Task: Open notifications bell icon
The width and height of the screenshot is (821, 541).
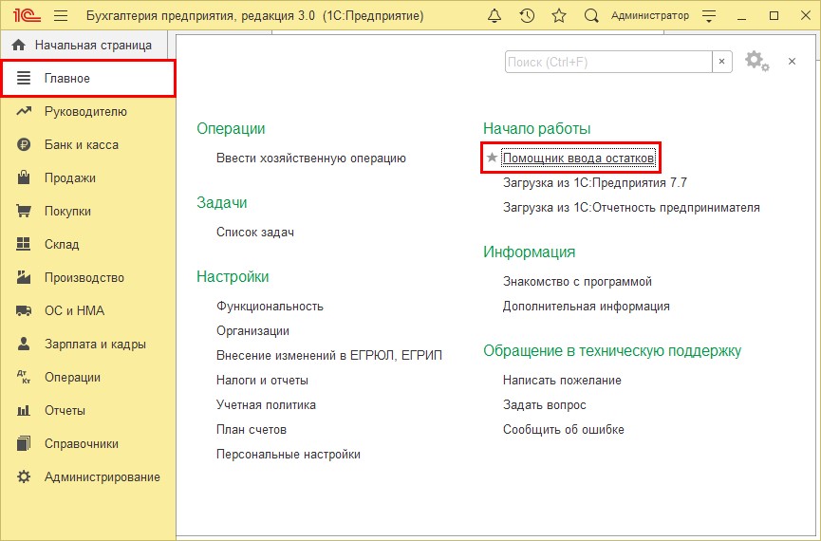Action: point(494,16)
